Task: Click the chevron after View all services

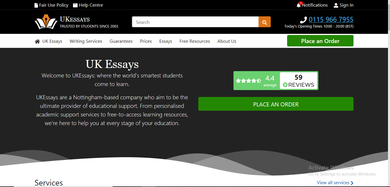Action: (x=352, y=183)
